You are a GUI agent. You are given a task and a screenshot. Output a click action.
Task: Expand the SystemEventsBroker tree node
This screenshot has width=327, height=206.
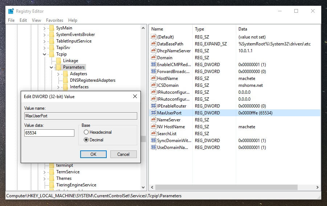[x=44, y=35]
